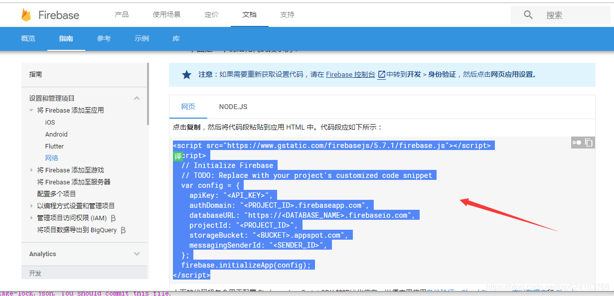Click the star note icon
Image resolution: width=614 pixels, height=296 pixels.
coord(186,75)
